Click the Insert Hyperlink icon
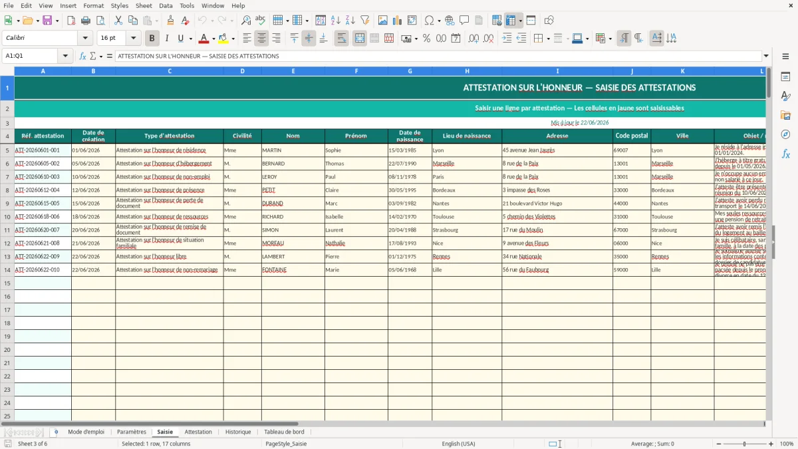Viewport: 798px width, 449px height. (450, 21)
